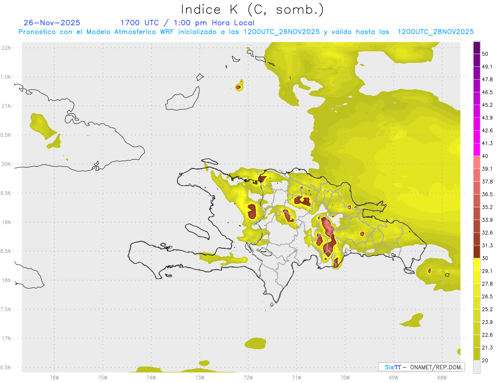The height and width of the screenshot is (383, 496).
Task: Click the longitude label '69W'
Action: (393, 377)
